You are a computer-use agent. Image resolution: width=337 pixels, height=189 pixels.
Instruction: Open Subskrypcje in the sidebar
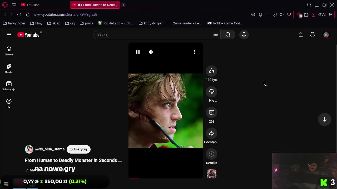tap(9, 86)
